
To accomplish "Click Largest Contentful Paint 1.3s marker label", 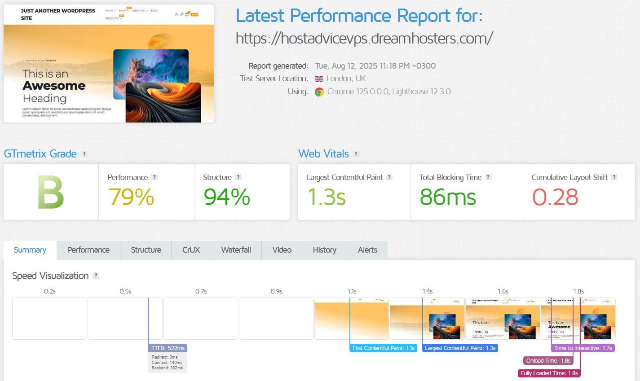I will tap(460, 348).
